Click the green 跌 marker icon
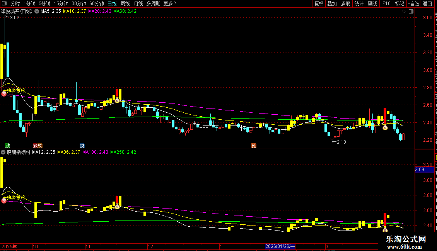The image size is (437, 251). (7, 146)
